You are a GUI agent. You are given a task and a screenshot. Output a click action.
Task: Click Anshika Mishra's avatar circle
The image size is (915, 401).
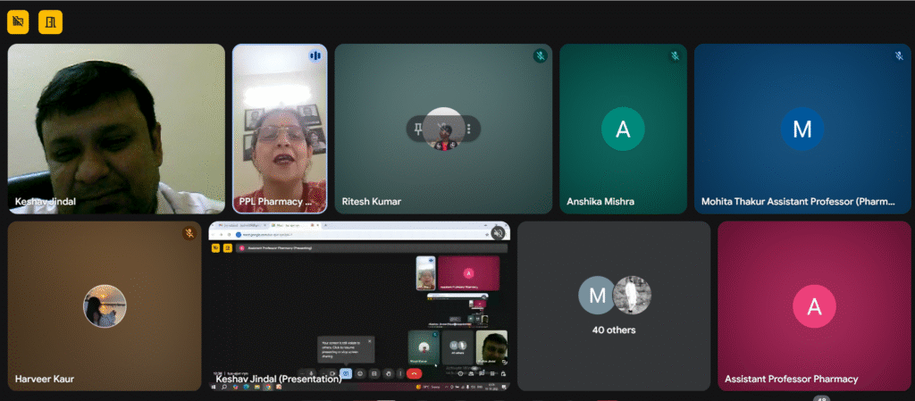623,129
